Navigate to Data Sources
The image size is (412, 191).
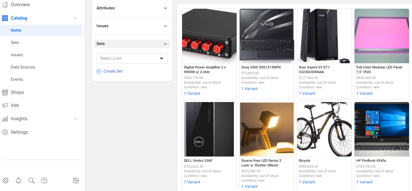tap(23, 67)
